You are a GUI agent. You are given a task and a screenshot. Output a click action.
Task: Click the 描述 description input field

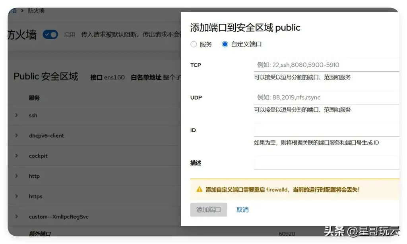[326, 163]
